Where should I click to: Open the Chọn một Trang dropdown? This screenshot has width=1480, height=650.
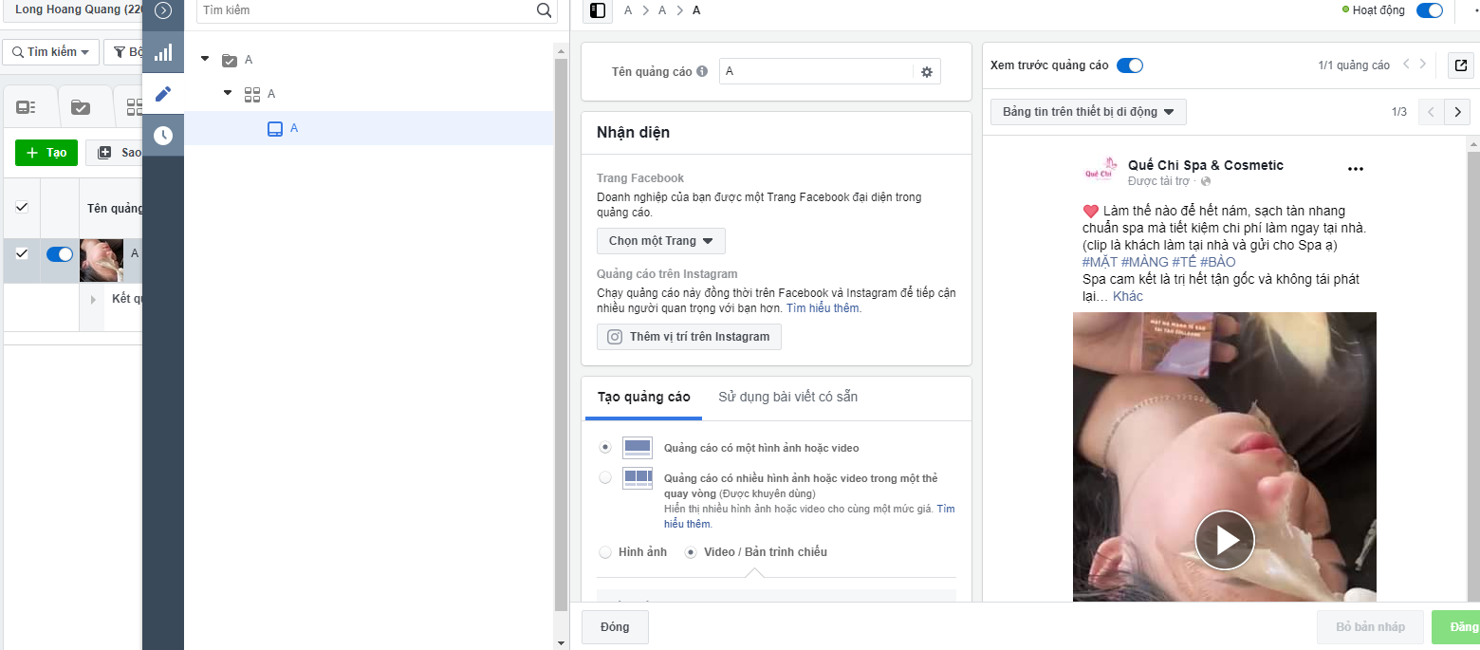[661, 241]
